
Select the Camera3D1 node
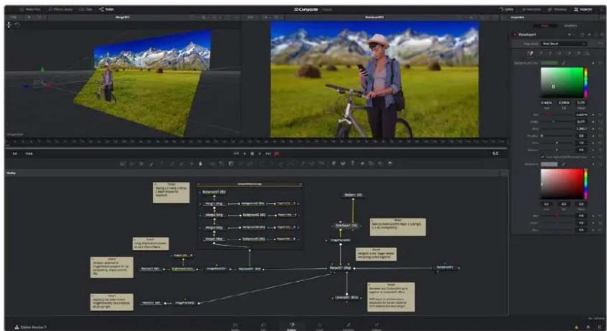pyautogui.click(x=347, y=298)
